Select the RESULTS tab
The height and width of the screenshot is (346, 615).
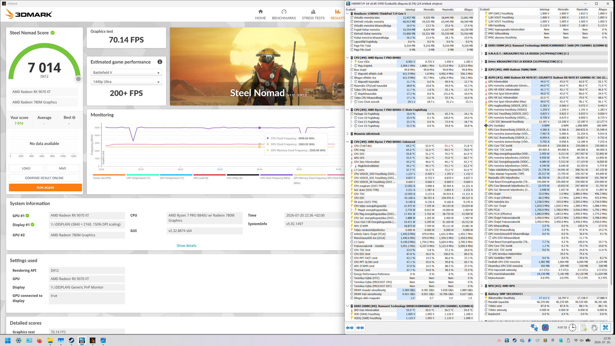(338, 14)
